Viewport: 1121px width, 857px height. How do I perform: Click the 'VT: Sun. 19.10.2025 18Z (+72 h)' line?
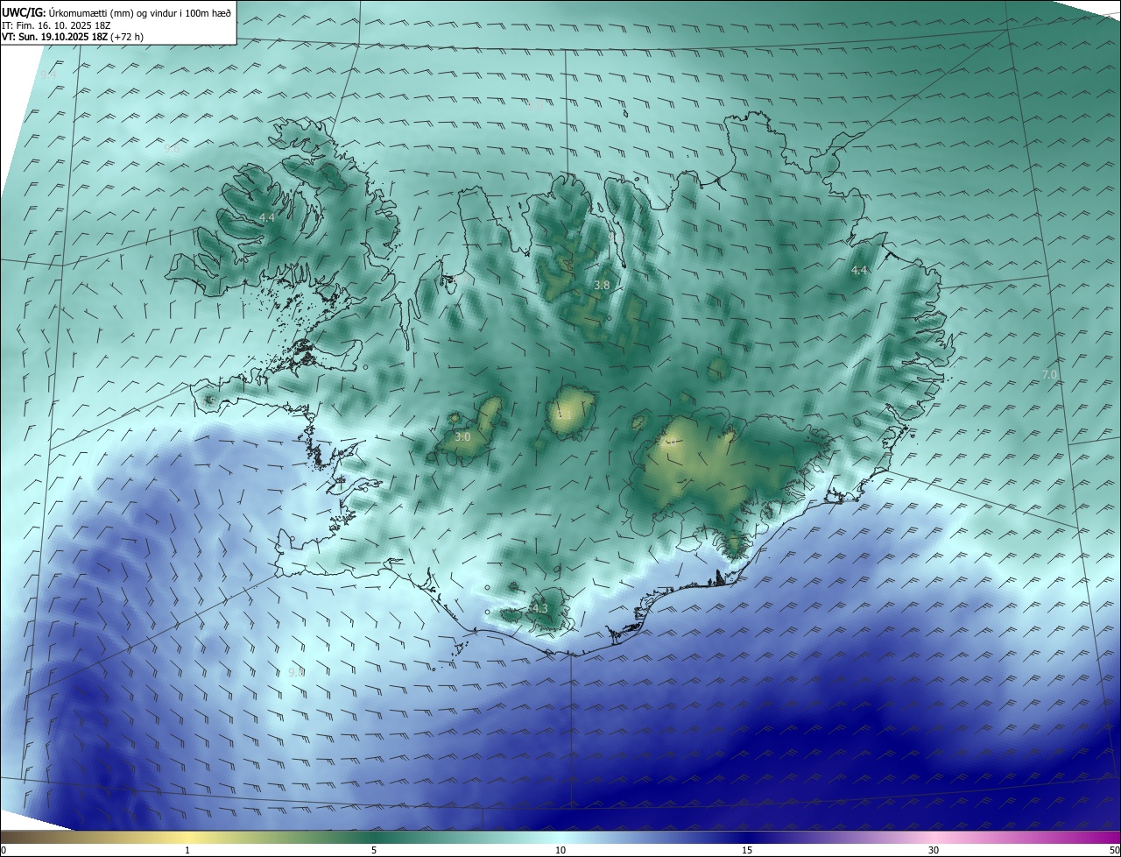(x=73, y=37)
